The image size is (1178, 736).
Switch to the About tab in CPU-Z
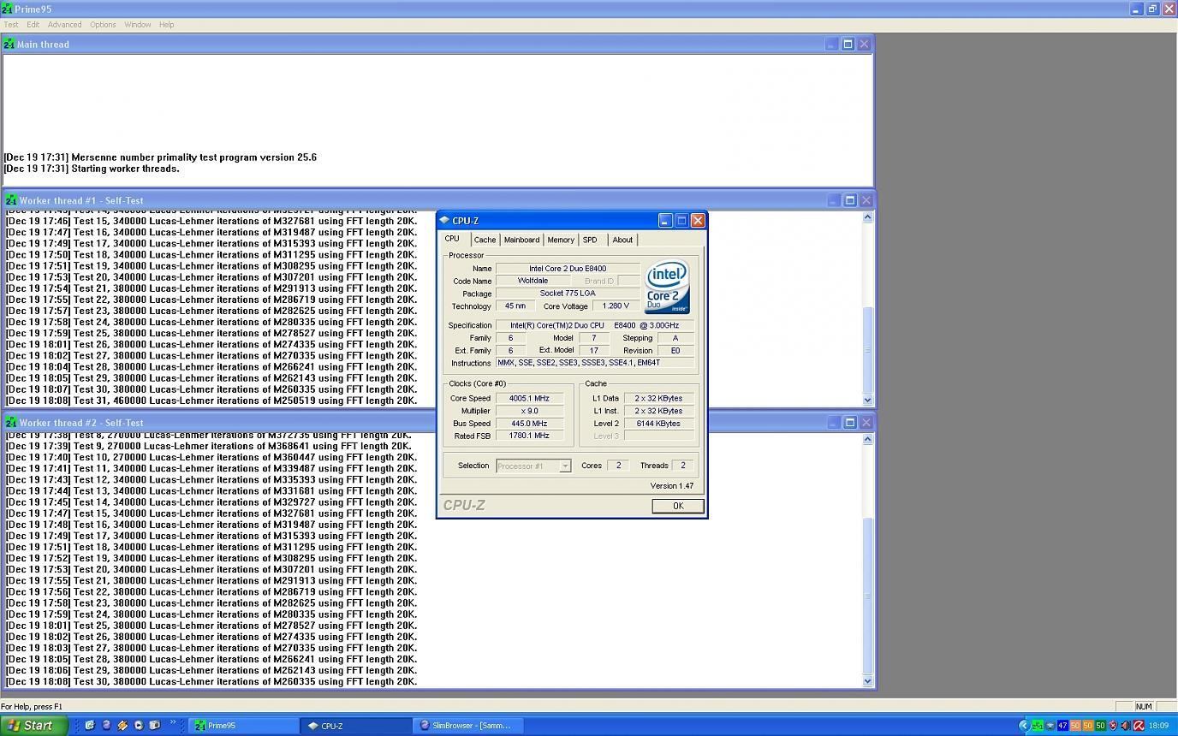point(622,240)
